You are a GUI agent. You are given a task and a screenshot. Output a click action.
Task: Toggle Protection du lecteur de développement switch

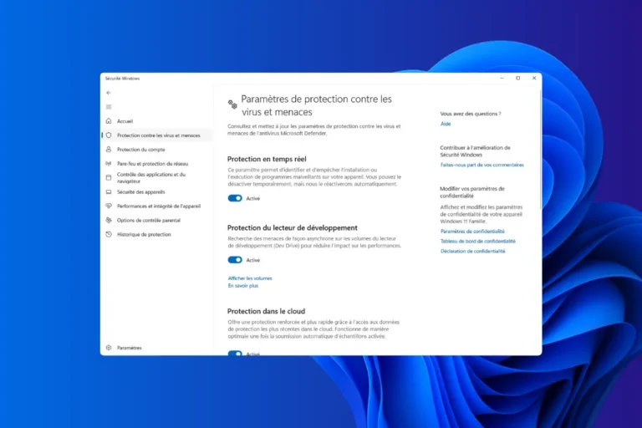(235, 260)
